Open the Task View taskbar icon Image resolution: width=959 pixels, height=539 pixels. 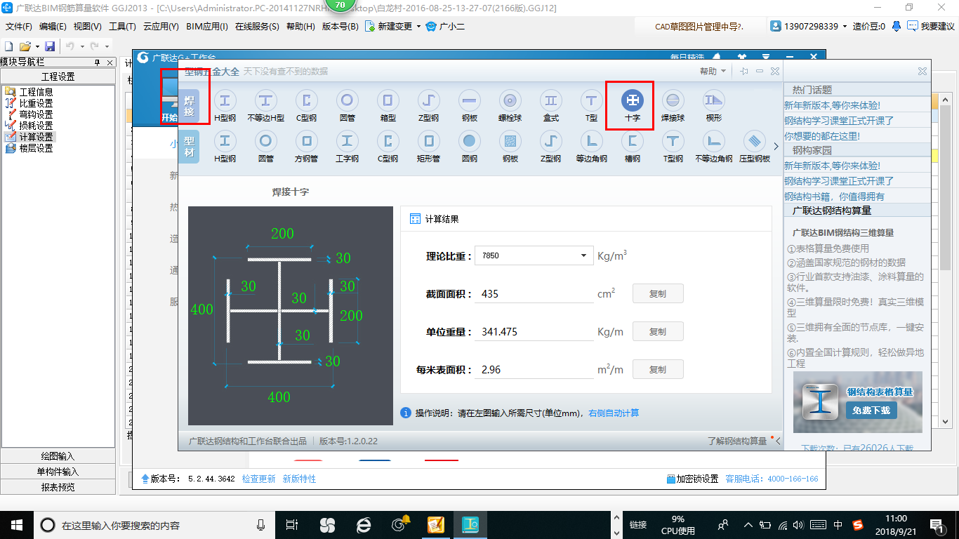pyautogui.click(x=292, y=524)
